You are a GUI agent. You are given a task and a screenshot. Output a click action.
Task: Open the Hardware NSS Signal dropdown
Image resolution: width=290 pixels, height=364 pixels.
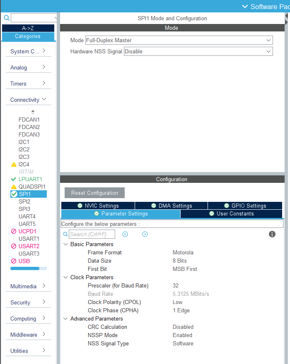tap(198, 51)
